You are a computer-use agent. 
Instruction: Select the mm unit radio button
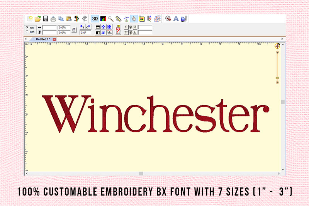click(x=27, y=27)
